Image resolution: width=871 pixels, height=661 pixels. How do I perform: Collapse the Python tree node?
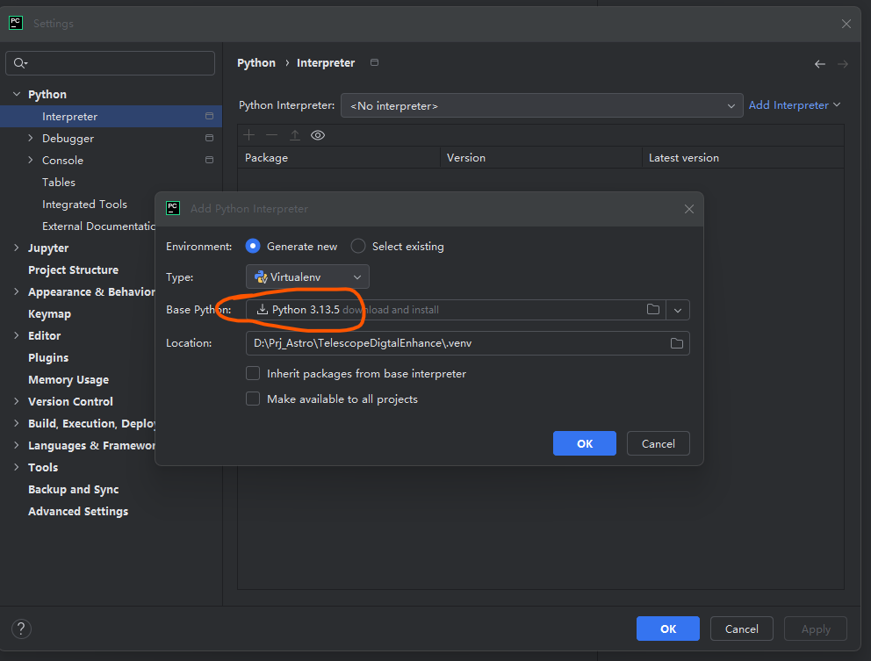[x=17, y=95]
